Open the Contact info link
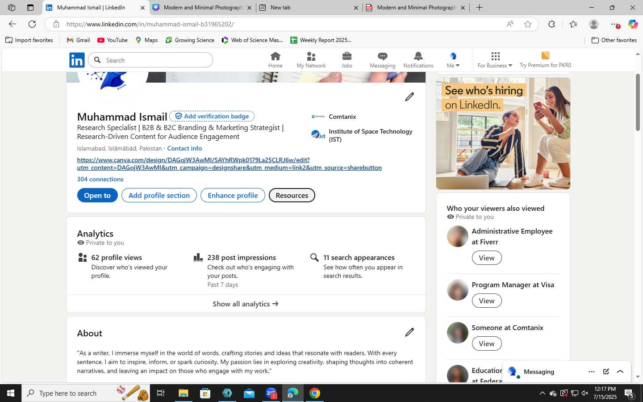 (184, 148)
